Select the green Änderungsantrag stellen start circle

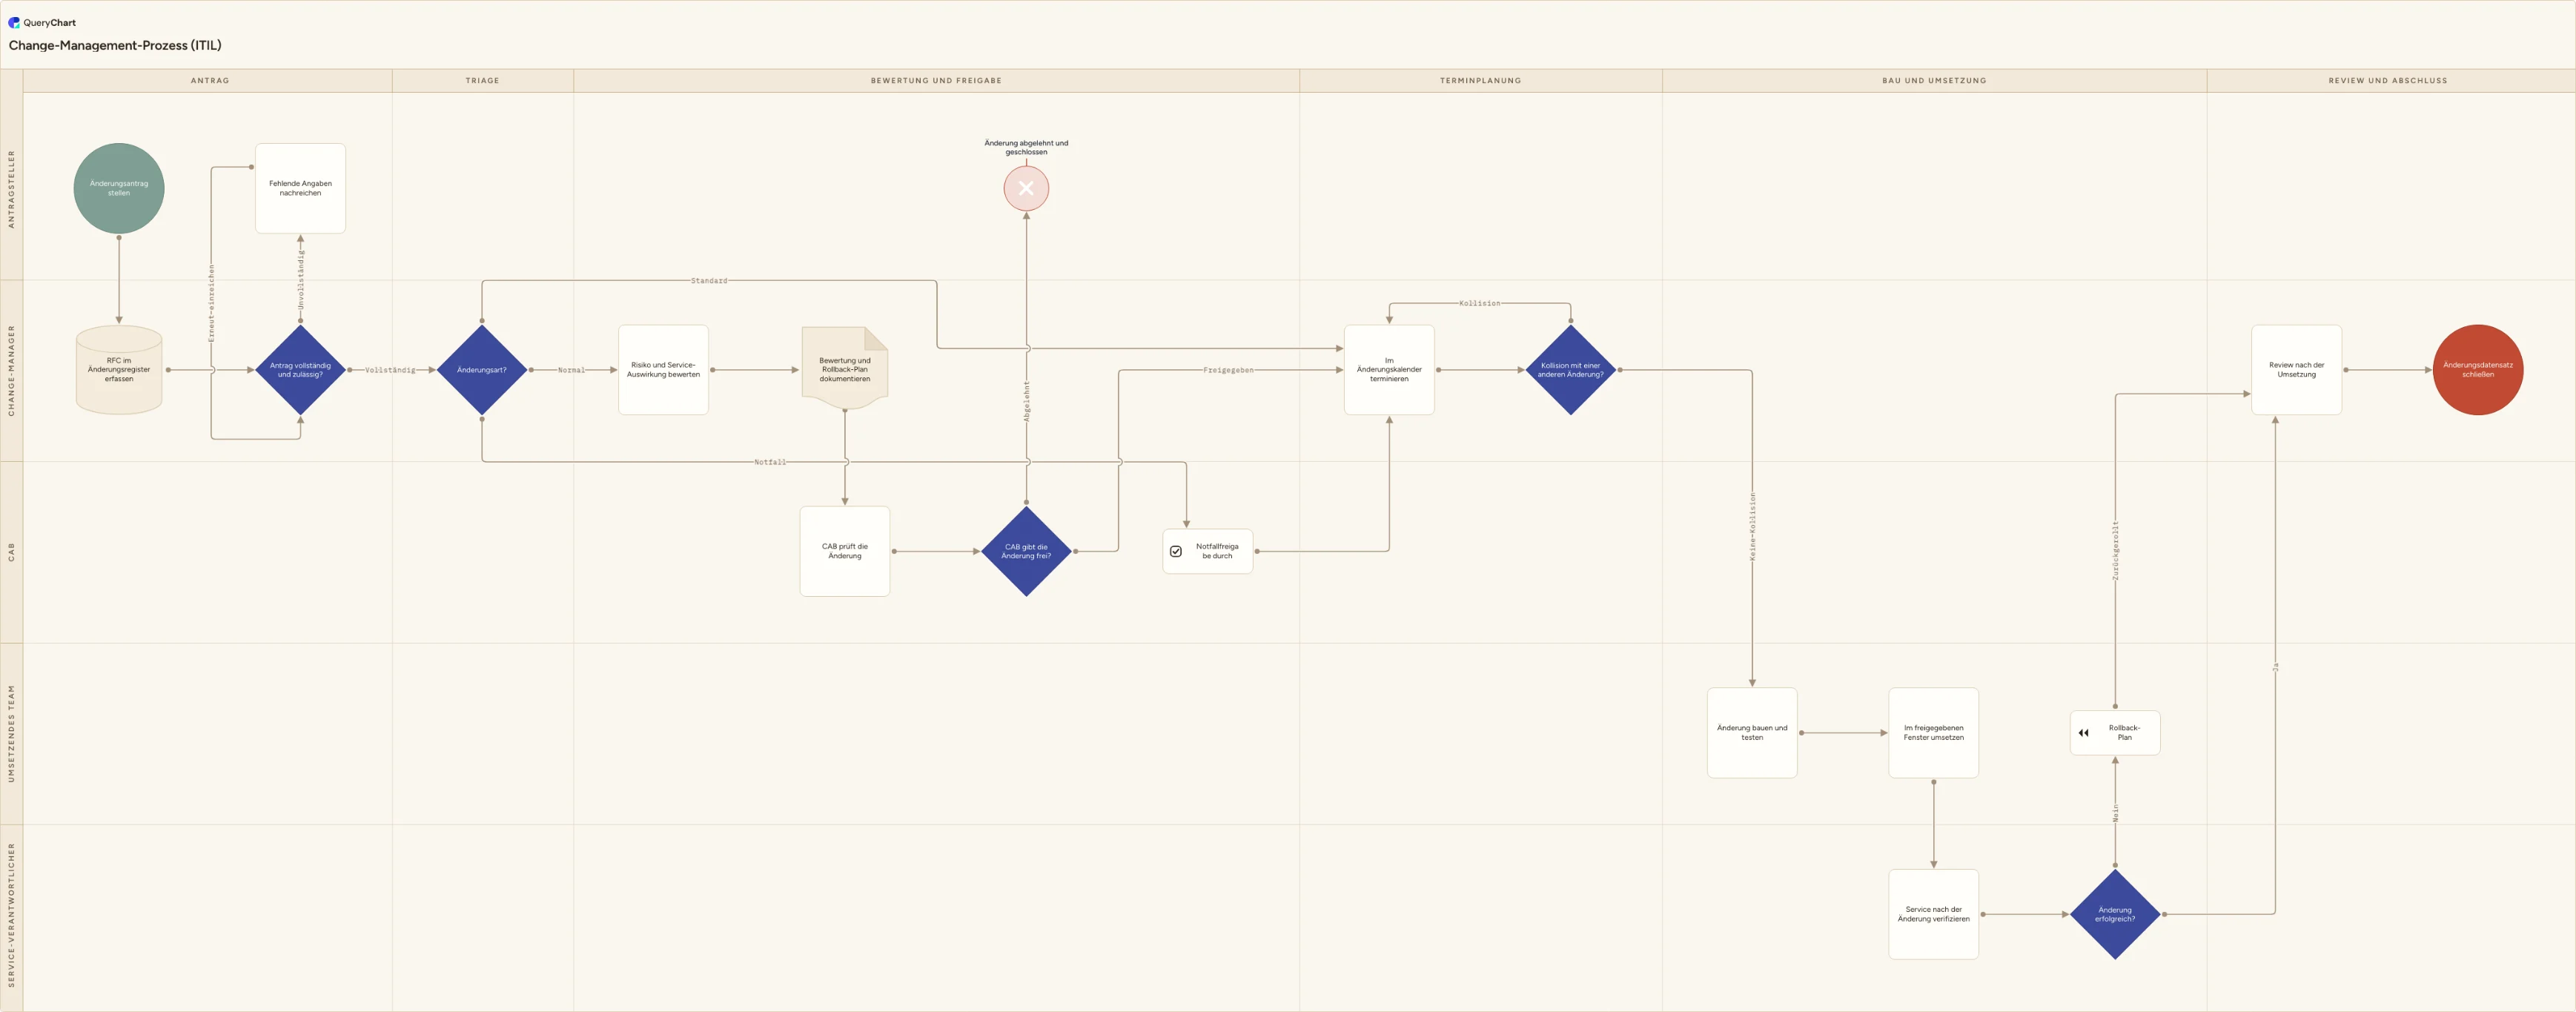point(119,188)
